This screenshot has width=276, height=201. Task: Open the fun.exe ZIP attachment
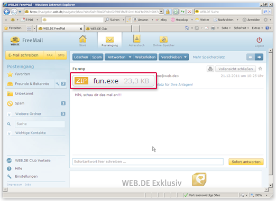113,81
